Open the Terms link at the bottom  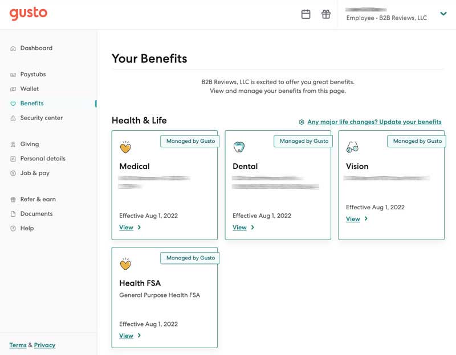click(18, 345)
